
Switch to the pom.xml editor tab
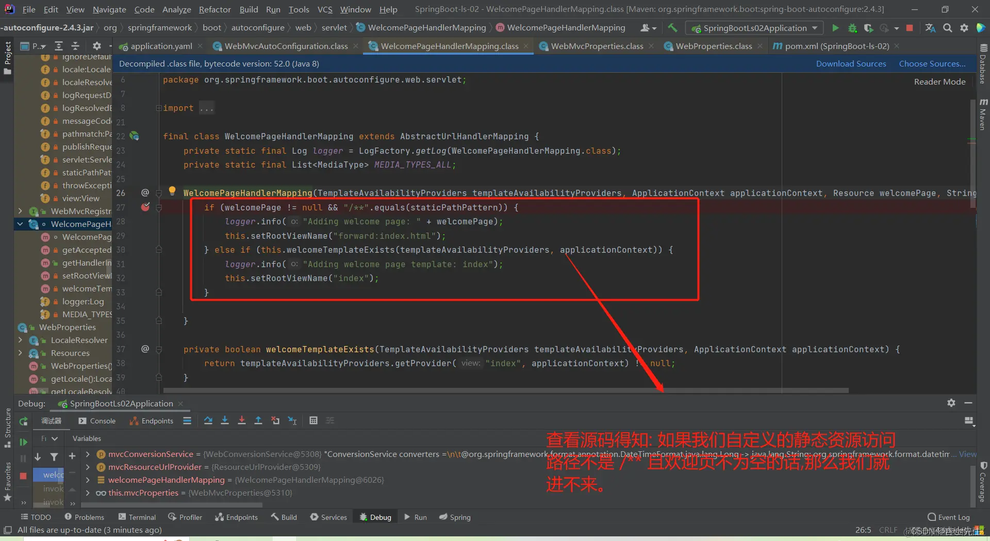[837, 46]
